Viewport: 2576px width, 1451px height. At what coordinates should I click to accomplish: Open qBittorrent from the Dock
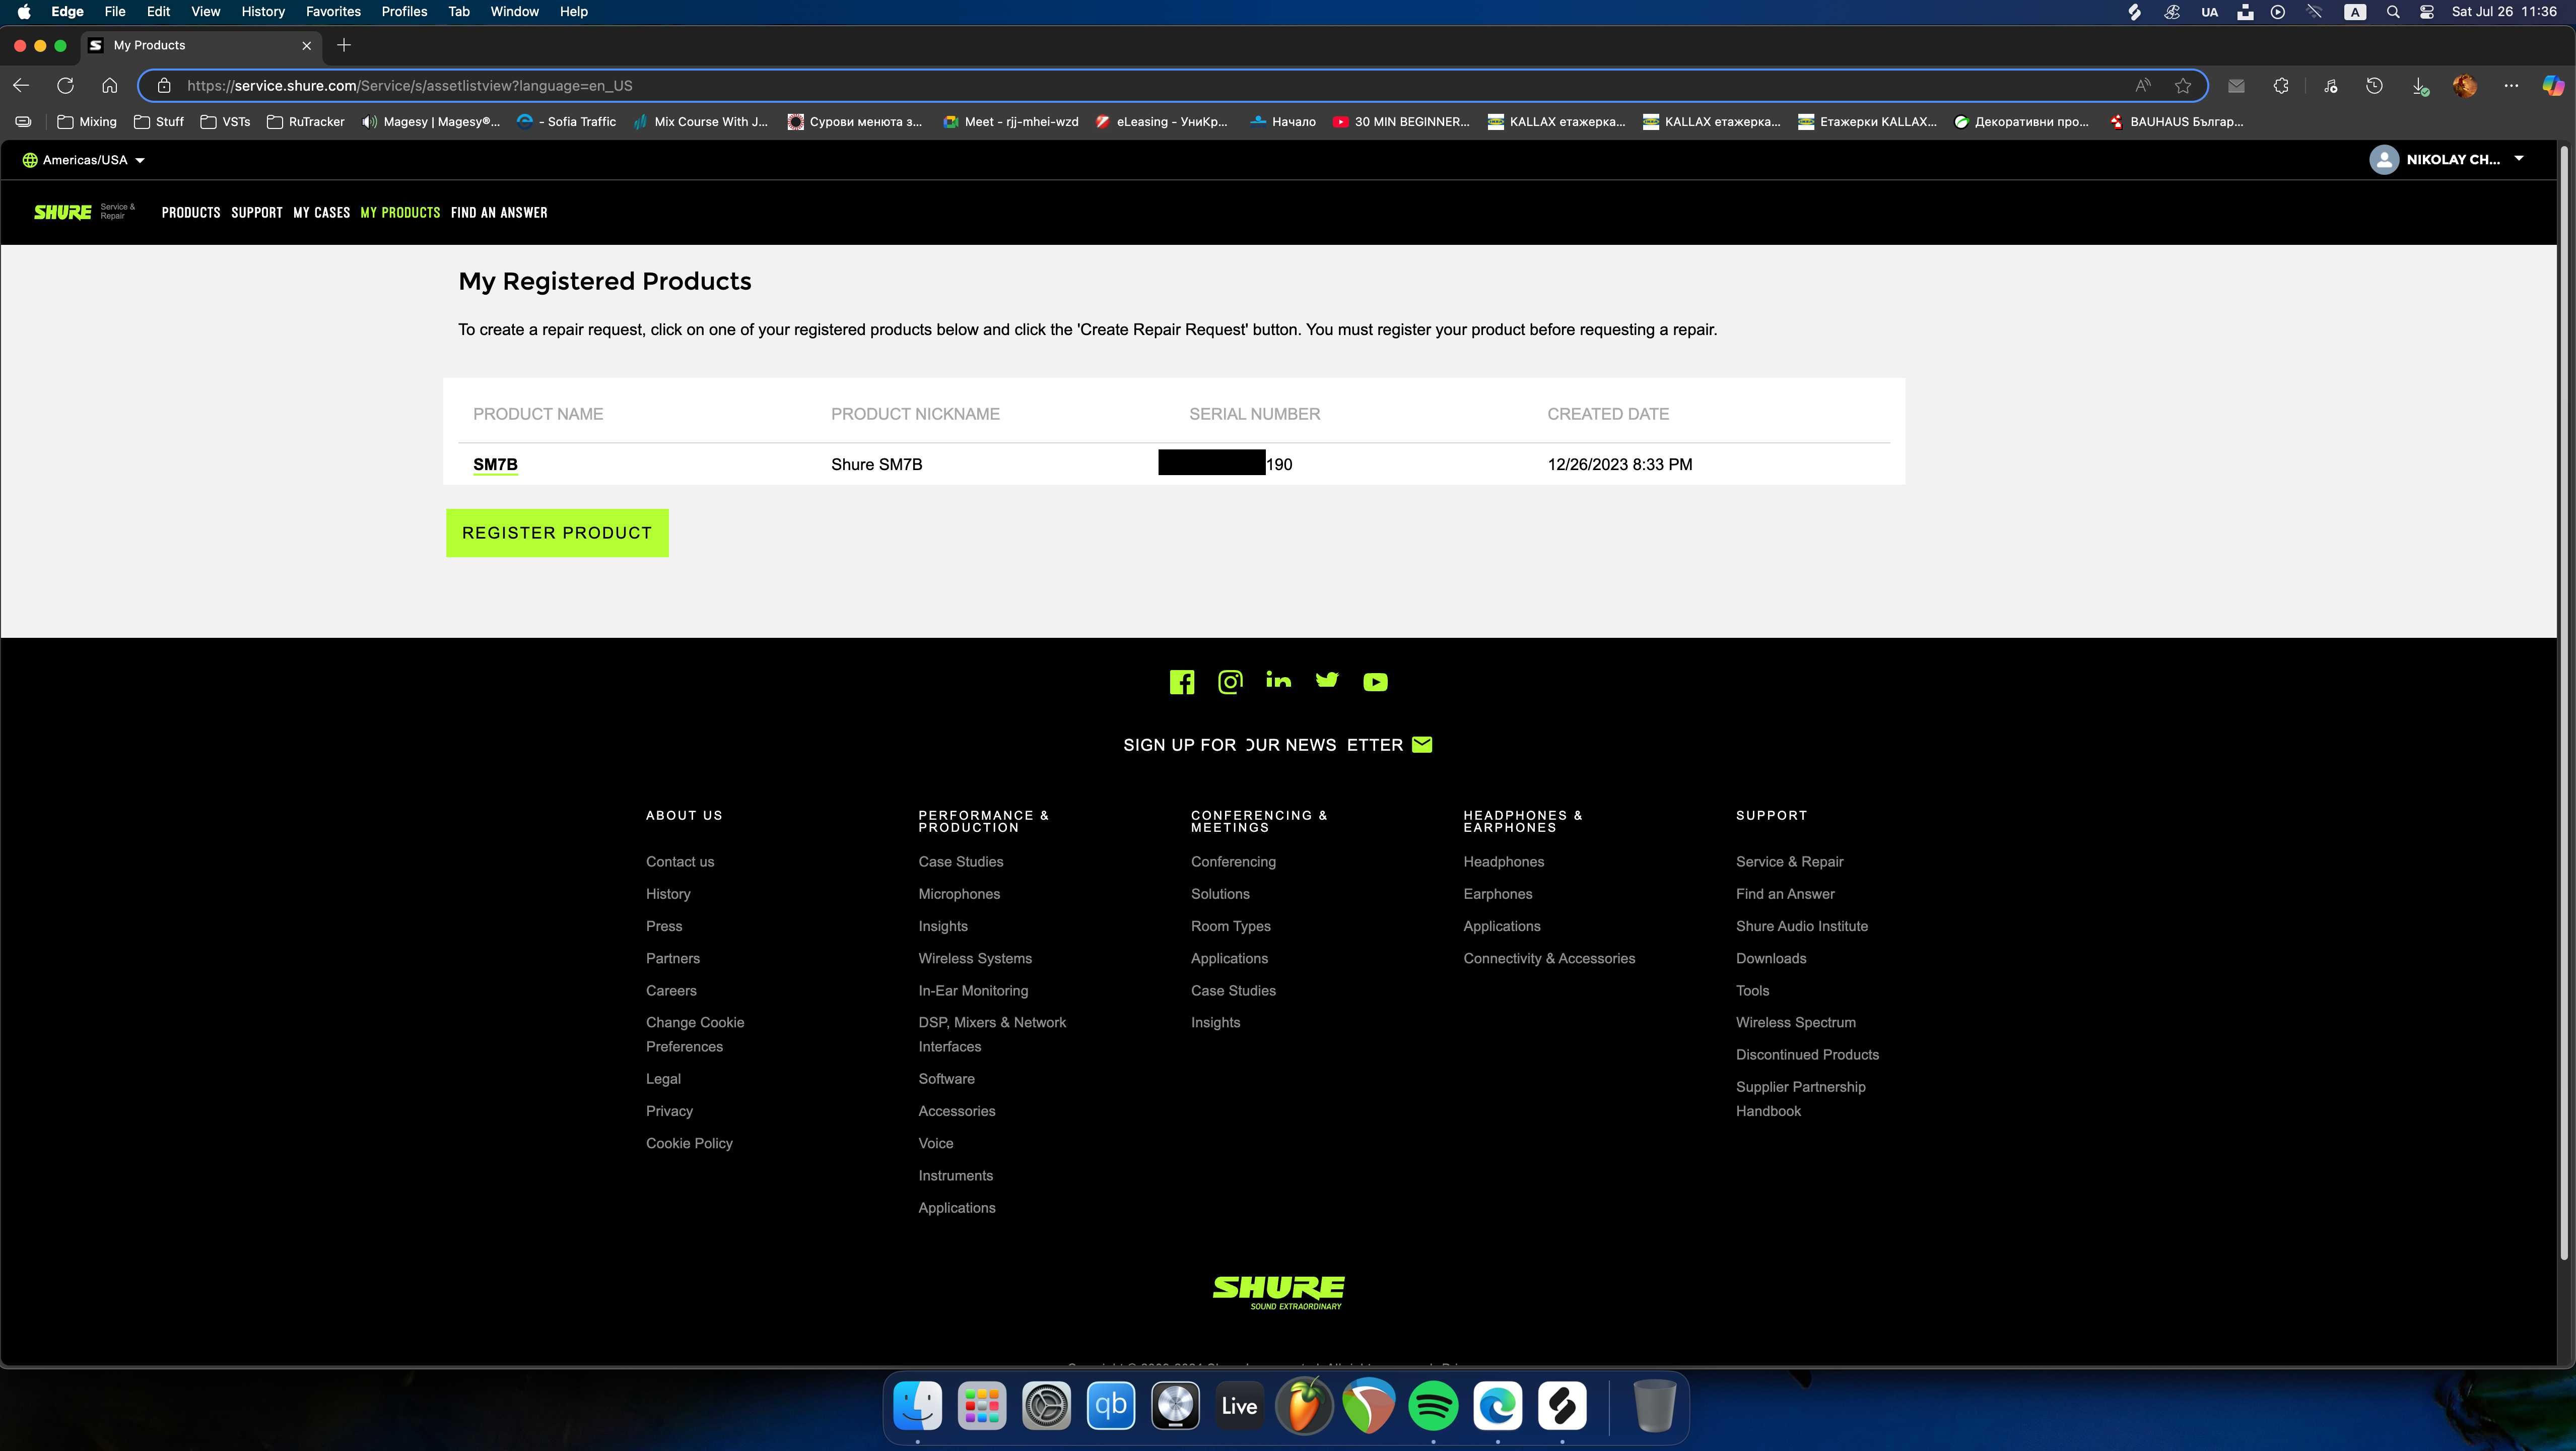[x=1110, y=1405]
